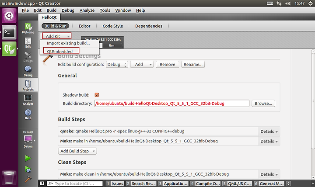Open Build menu
This screenshot has width=315, height=187.
pyautogui.click(x=52, y=10)
